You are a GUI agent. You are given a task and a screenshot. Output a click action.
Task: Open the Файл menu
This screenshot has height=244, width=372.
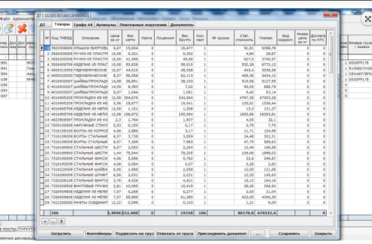(x=7, y=19)
